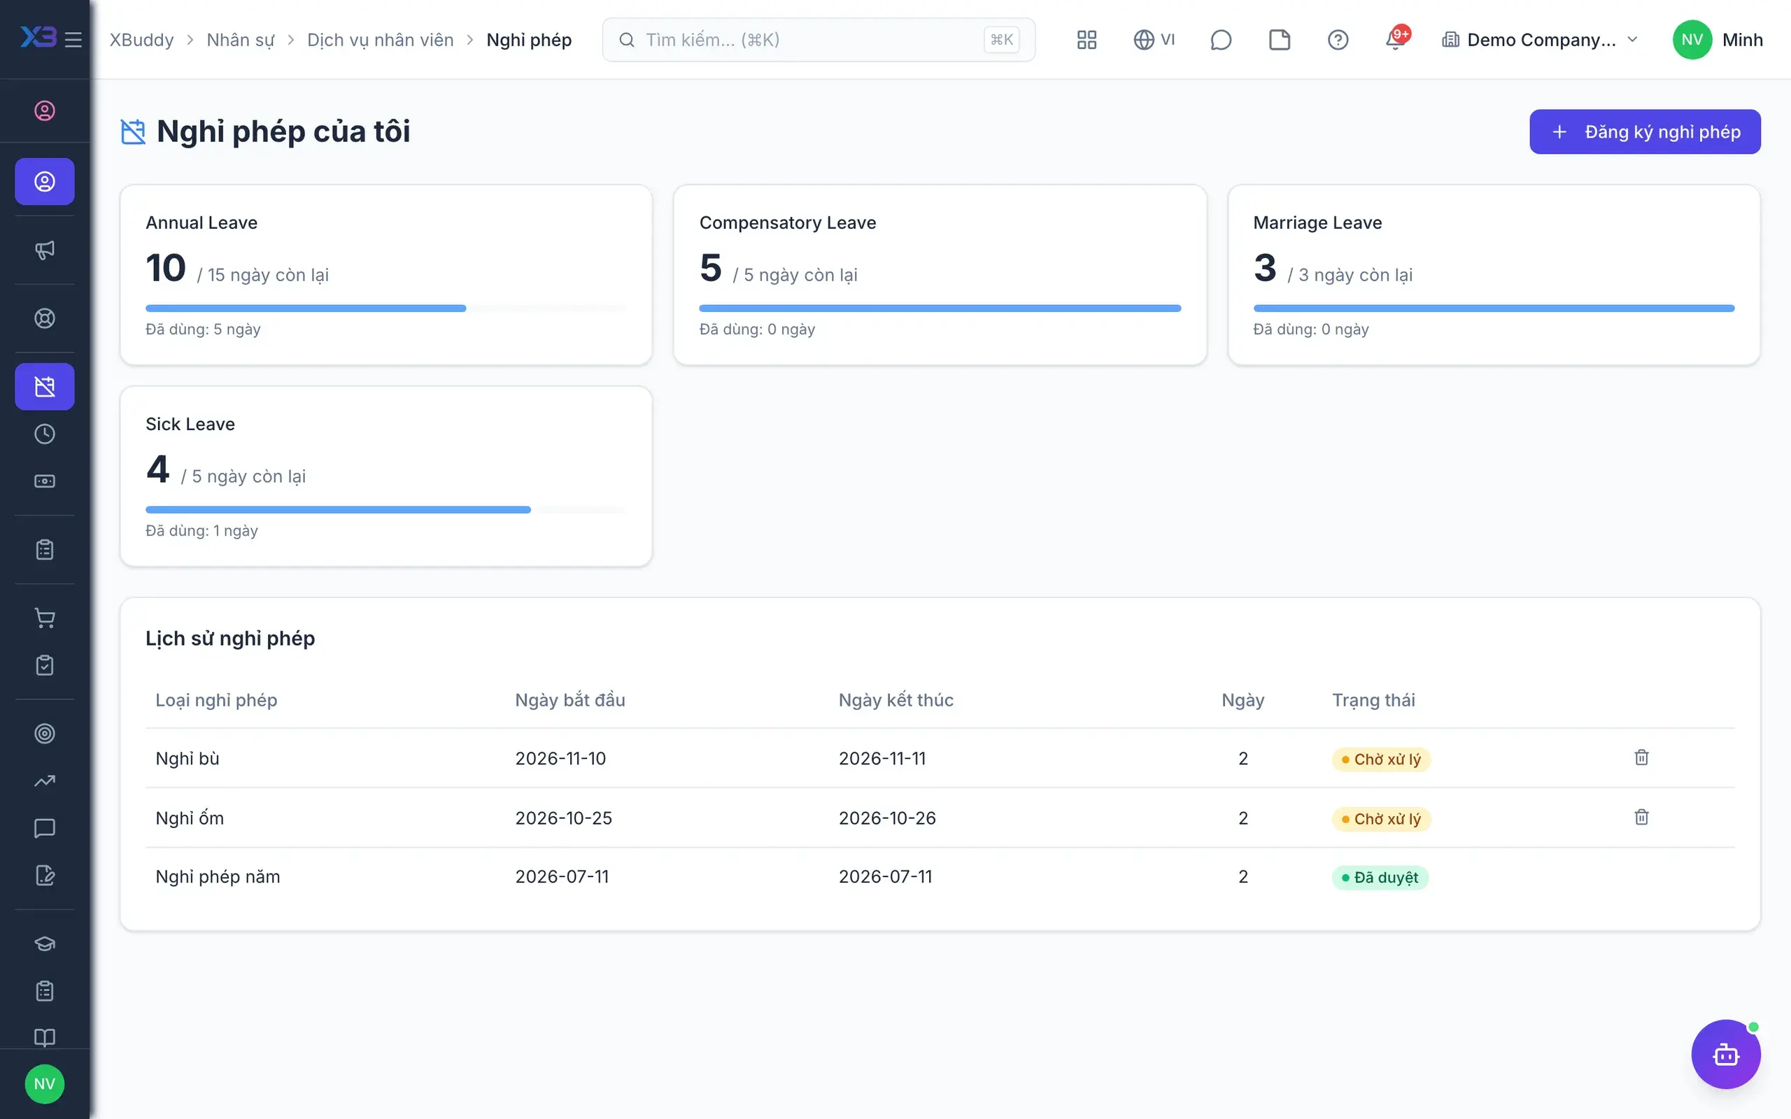This screenshot has width=1791, height=1119.
Task: Click Chờ xử lý badge in Nghỉ bù row
Action: [x=1381, y=760]
